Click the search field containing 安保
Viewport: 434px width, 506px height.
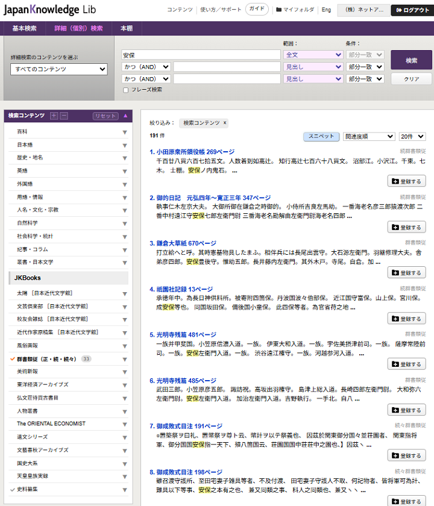(200, 55)
